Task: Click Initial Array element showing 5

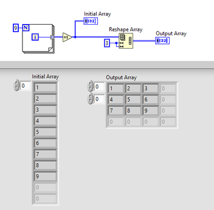Action: click(45, 132)
